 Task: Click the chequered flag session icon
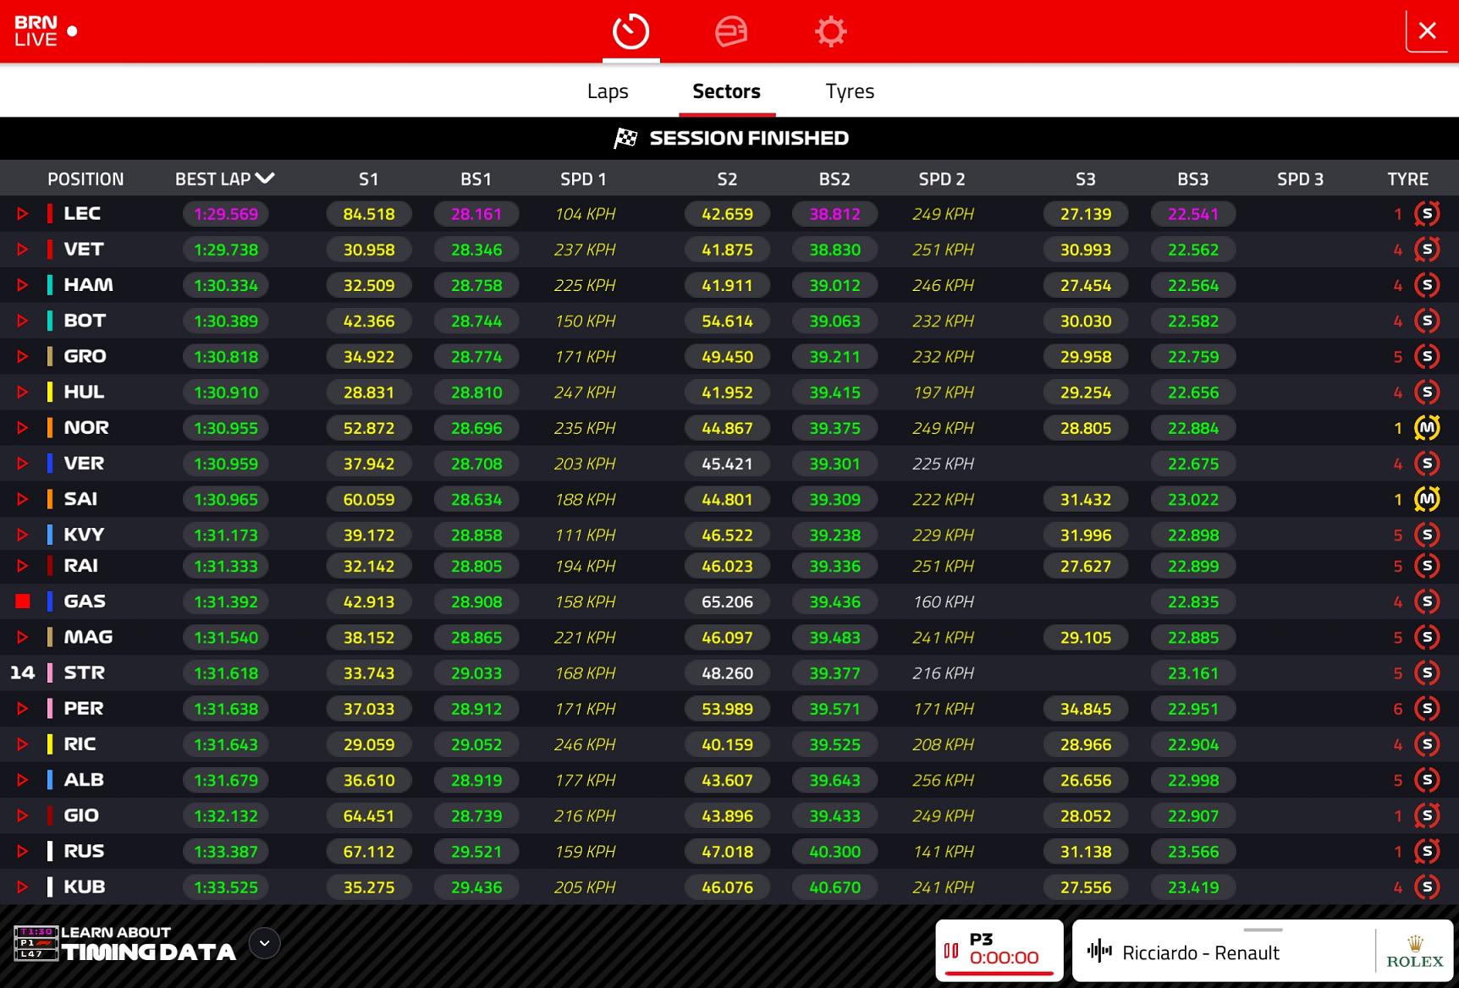pyautogui.click(x=625, y=138)
